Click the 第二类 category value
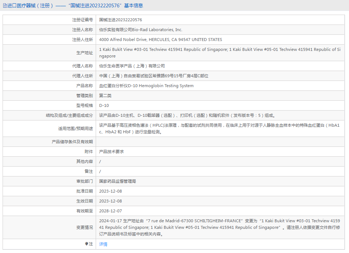Image resolution: width=349 pixels, height=253 pixels. [x=105, y=96]
